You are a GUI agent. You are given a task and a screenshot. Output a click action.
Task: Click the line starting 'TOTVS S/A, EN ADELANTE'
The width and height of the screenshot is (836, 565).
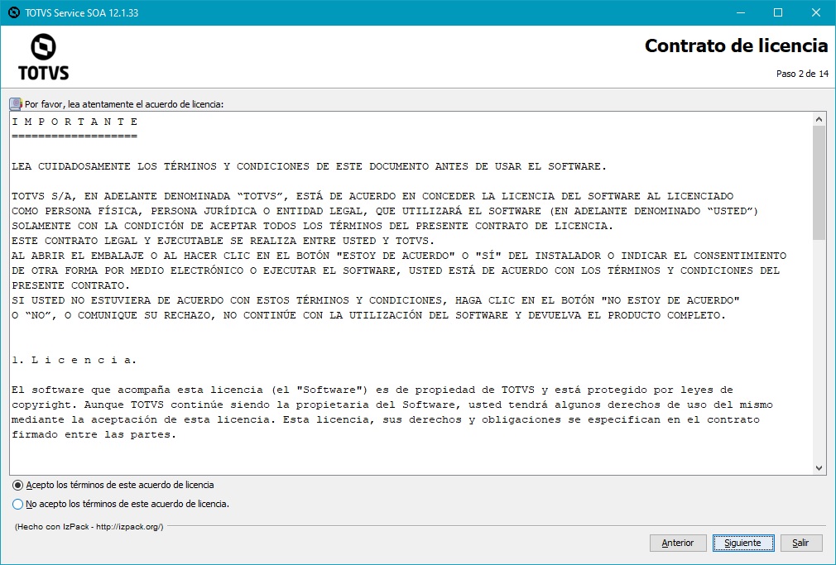372,196
